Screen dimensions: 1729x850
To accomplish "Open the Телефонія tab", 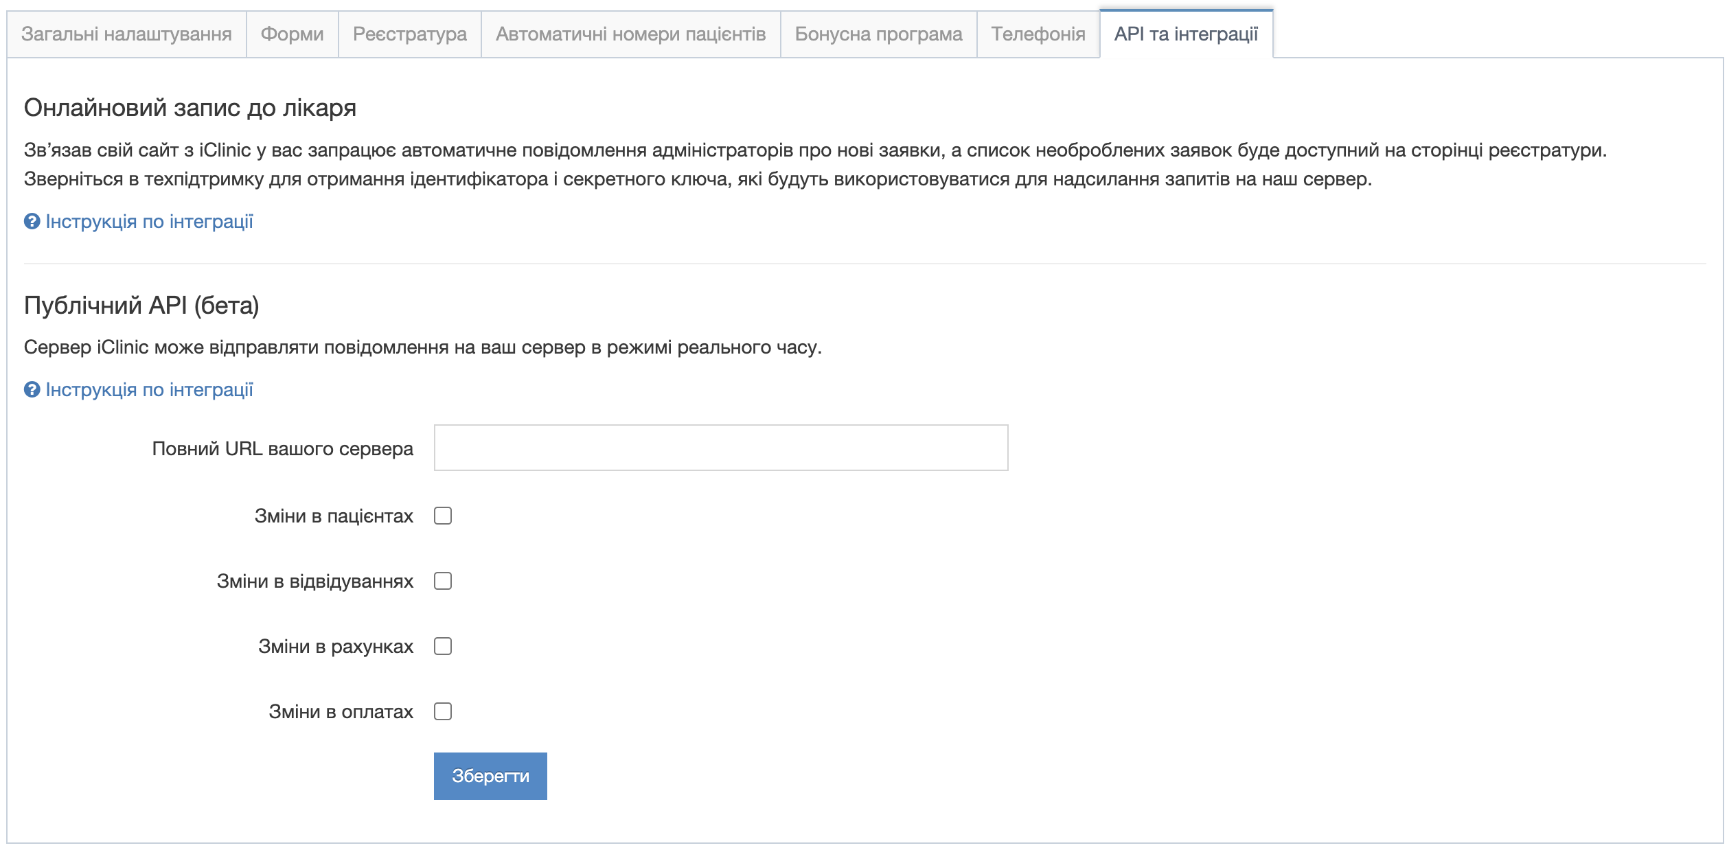I will (x=1038, y=34).
